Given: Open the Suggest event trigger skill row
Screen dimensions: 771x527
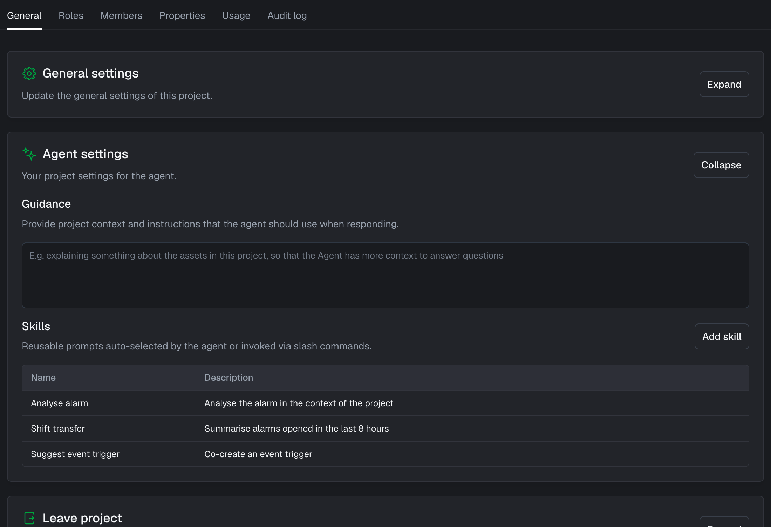Looking at the screenshot, I should (385, 454).
